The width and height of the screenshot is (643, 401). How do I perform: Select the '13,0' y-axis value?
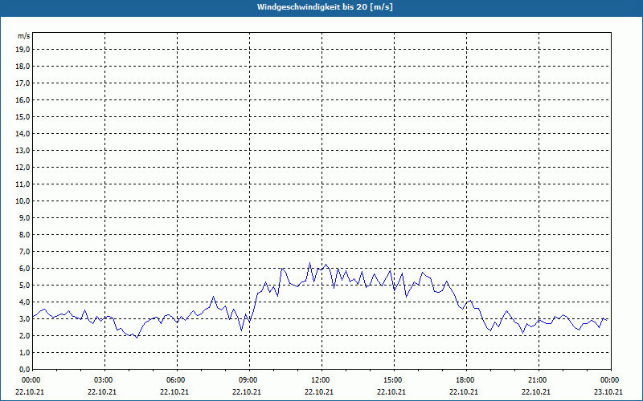[23, 151]
